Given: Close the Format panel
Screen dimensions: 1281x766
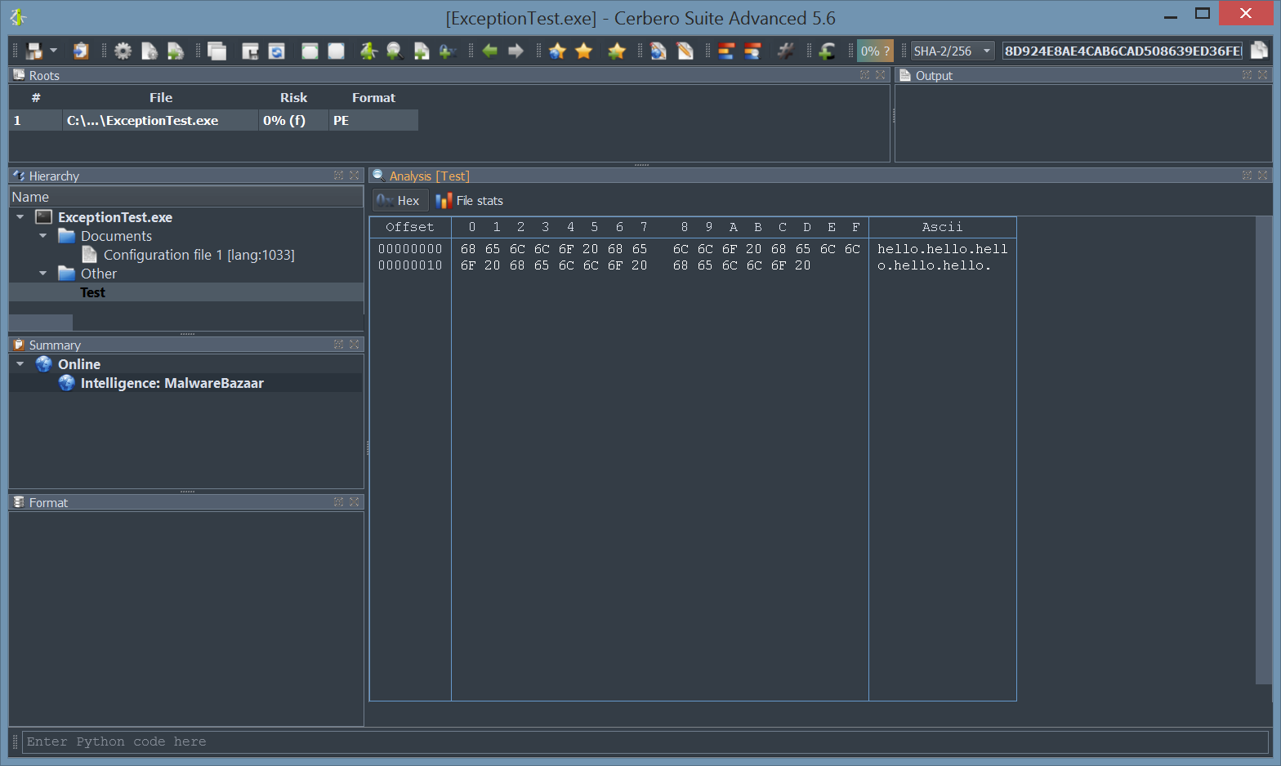Looking at the screenshot, I should coord(355,501).
